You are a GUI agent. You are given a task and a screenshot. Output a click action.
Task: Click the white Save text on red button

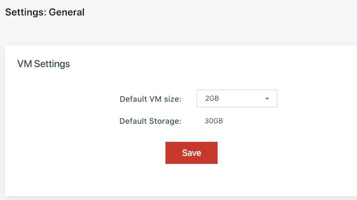point(192,153)
